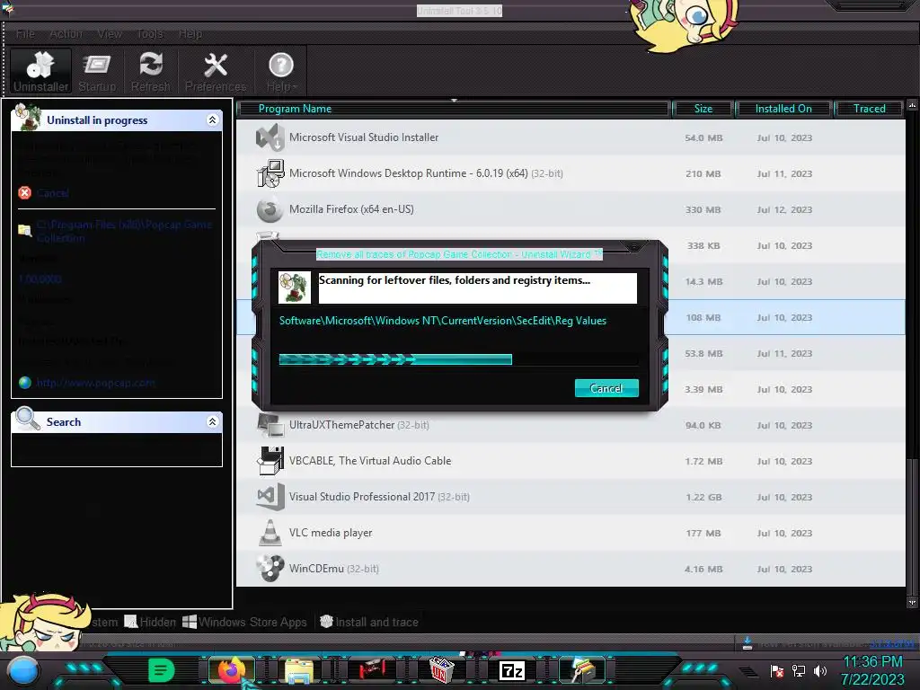Click the Install and trace button
This screenshot has width=920, height=690.
click(x=369, y=622)
